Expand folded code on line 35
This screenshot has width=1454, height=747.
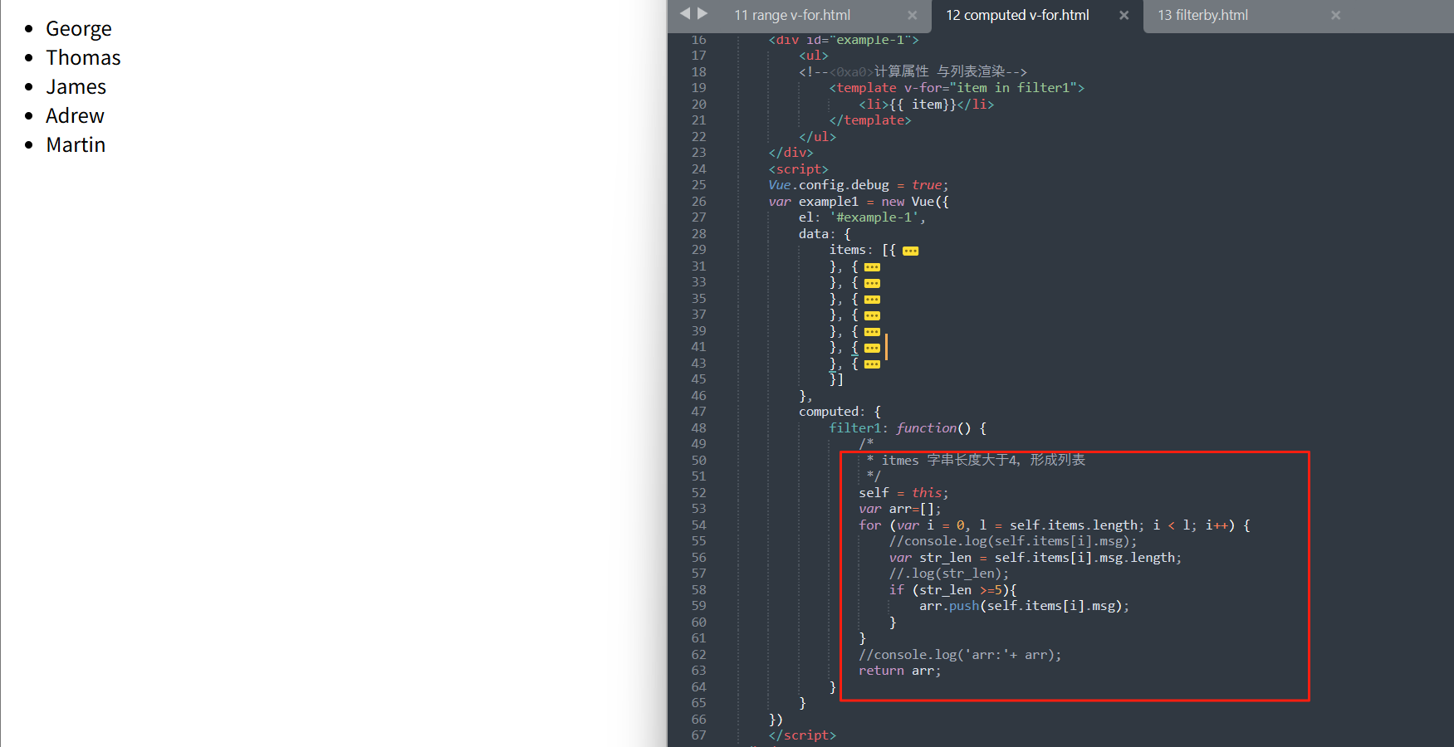pos(872,300)
